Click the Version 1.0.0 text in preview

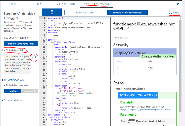pos(121,38)
